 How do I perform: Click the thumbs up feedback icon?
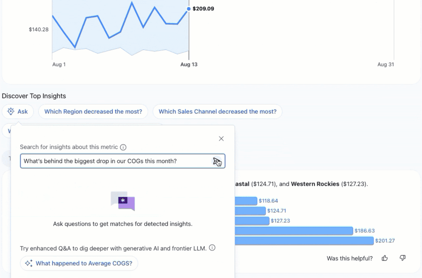[x=385, y=258]
